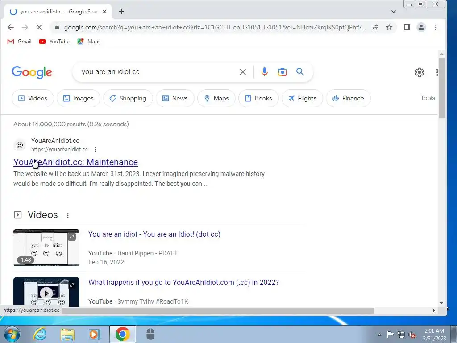The image size is (457, 343).
Task: Bookmark this page with the star
Action: point(389,27)
